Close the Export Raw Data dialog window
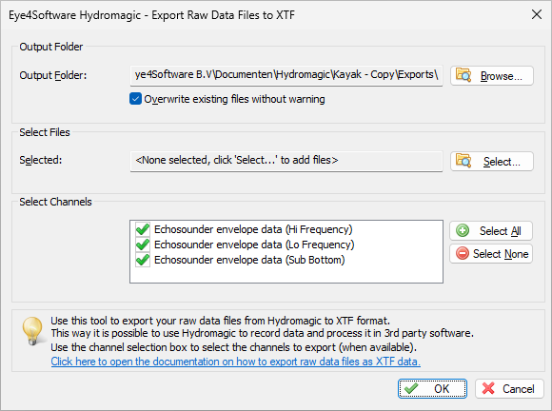Image resolution: width=552 pixels, height=411 pixels. tap(537, 15)
